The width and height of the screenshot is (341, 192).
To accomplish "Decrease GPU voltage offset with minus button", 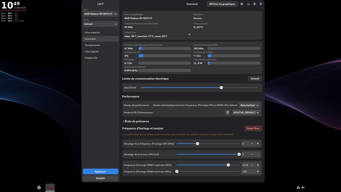I will pyautogui.click(x=252, y=154).
